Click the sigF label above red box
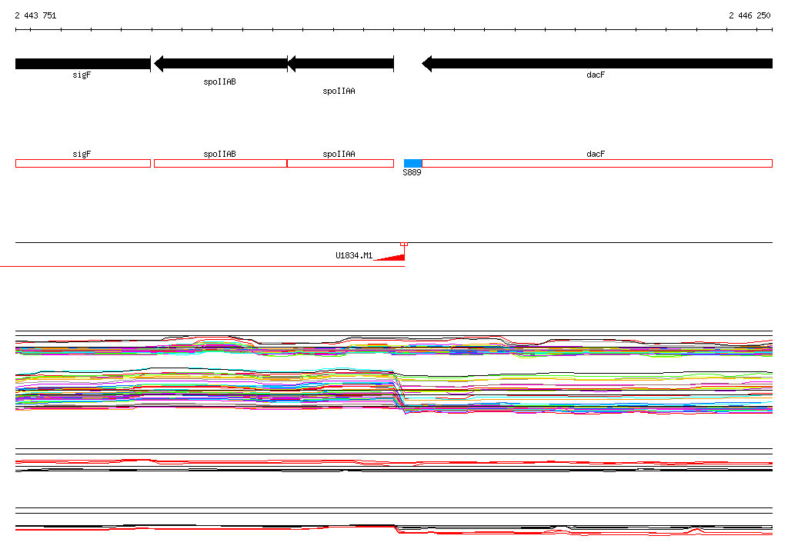 pos(82,154)
